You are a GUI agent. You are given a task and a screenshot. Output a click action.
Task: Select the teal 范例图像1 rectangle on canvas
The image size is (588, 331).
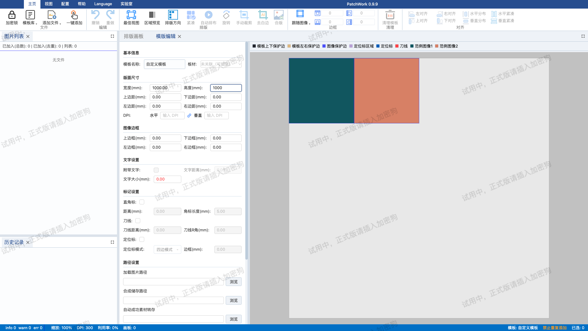pos(322,91)
